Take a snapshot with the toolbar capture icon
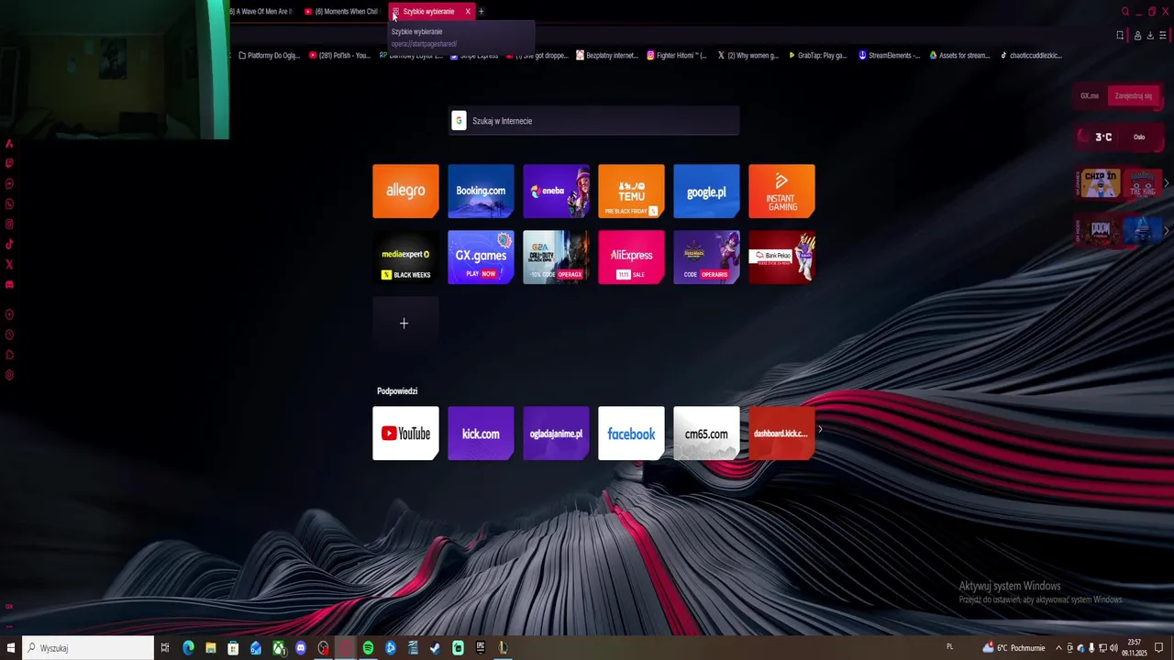 (1120, 36)
